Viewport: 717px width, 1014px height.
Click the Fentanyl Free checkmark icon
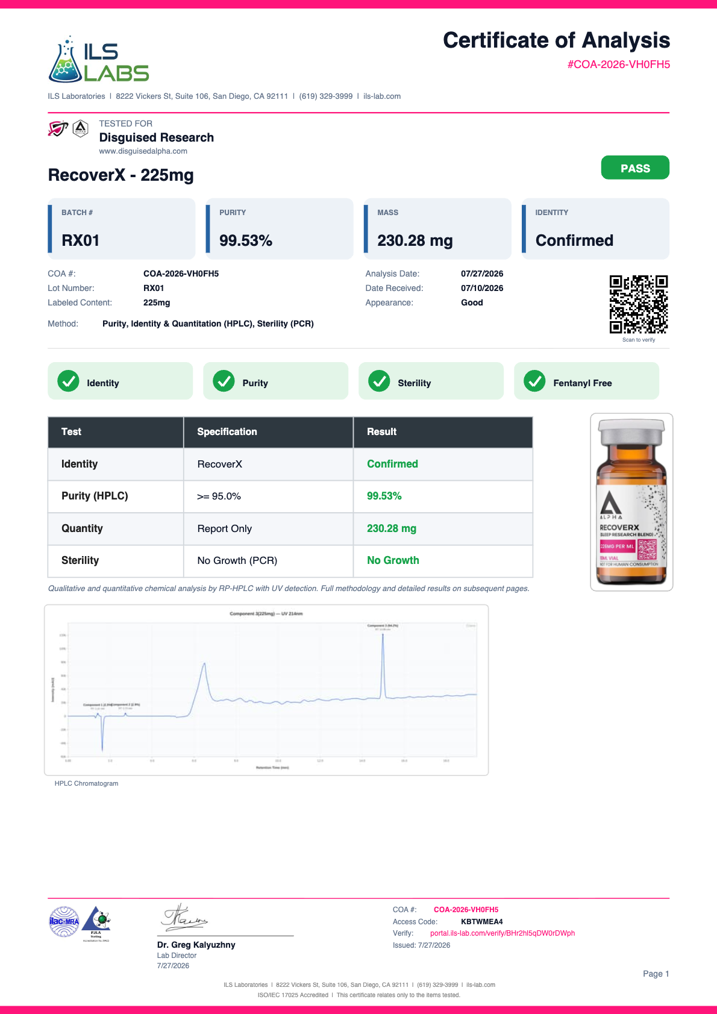(534, 381)
